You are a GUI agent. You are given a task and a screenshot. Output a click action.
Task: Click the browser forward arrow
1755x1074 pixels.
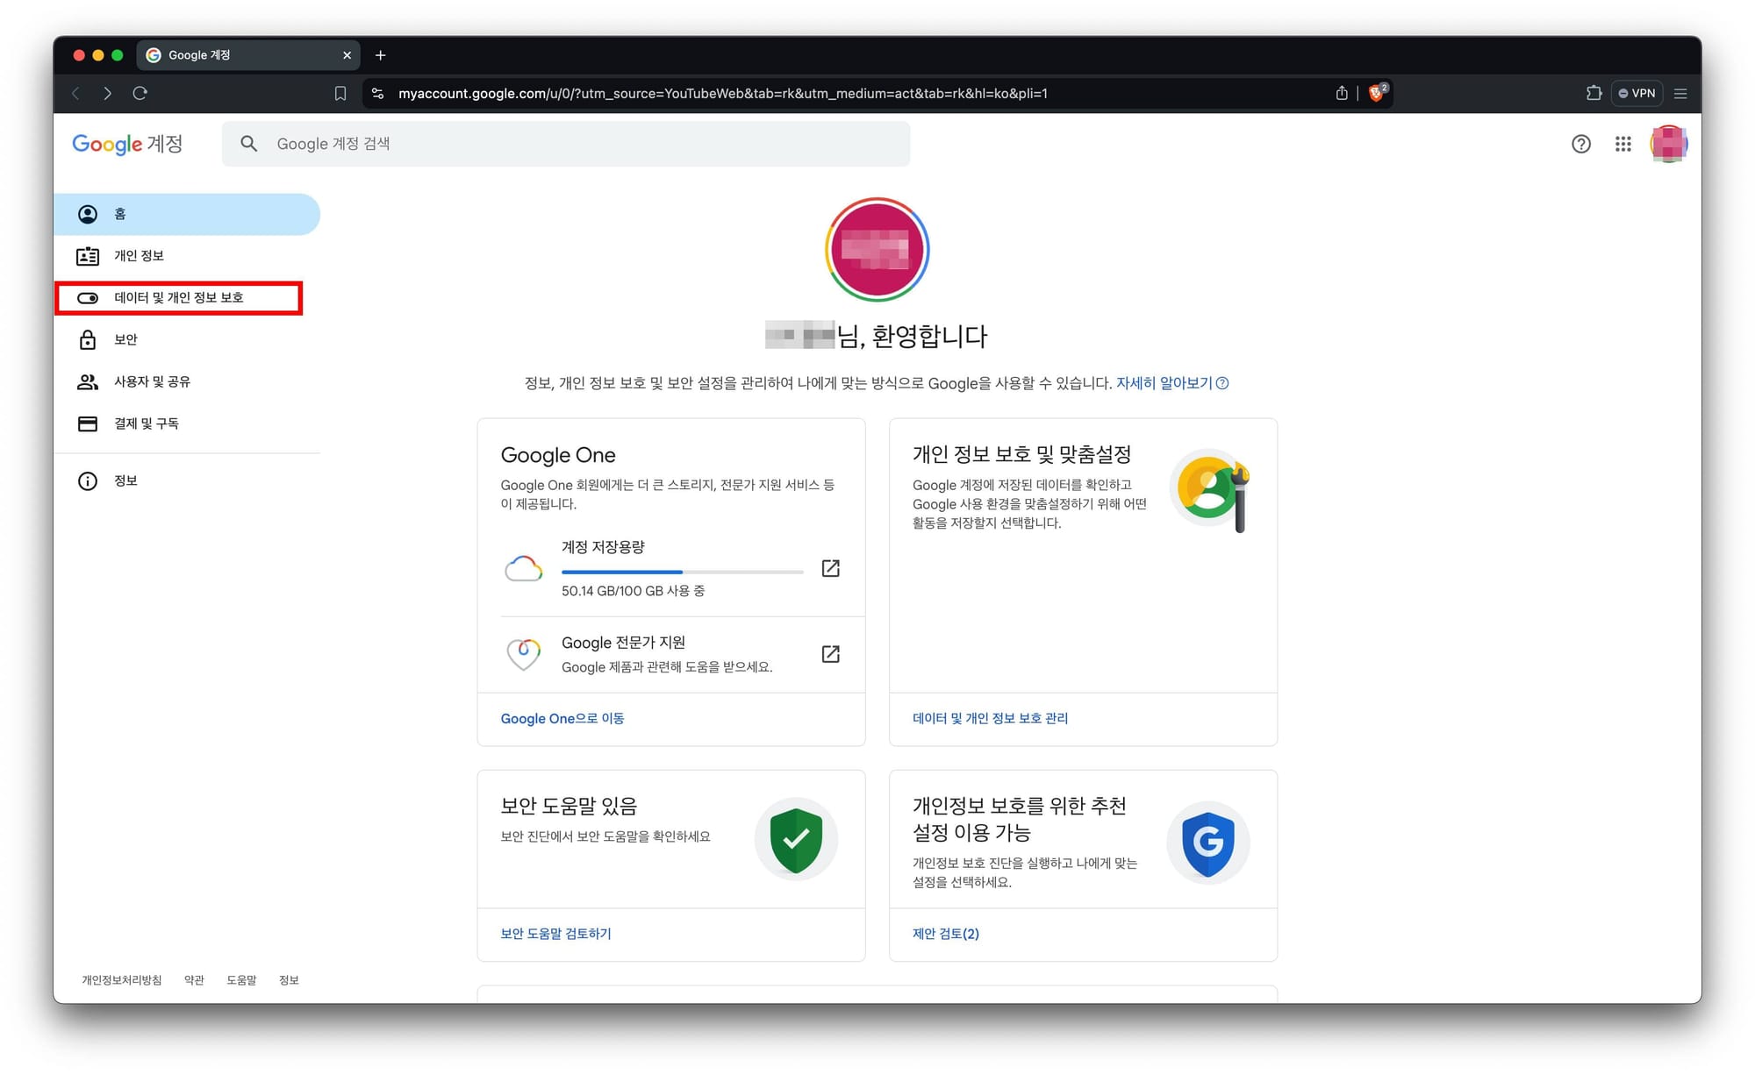[107, 93]
